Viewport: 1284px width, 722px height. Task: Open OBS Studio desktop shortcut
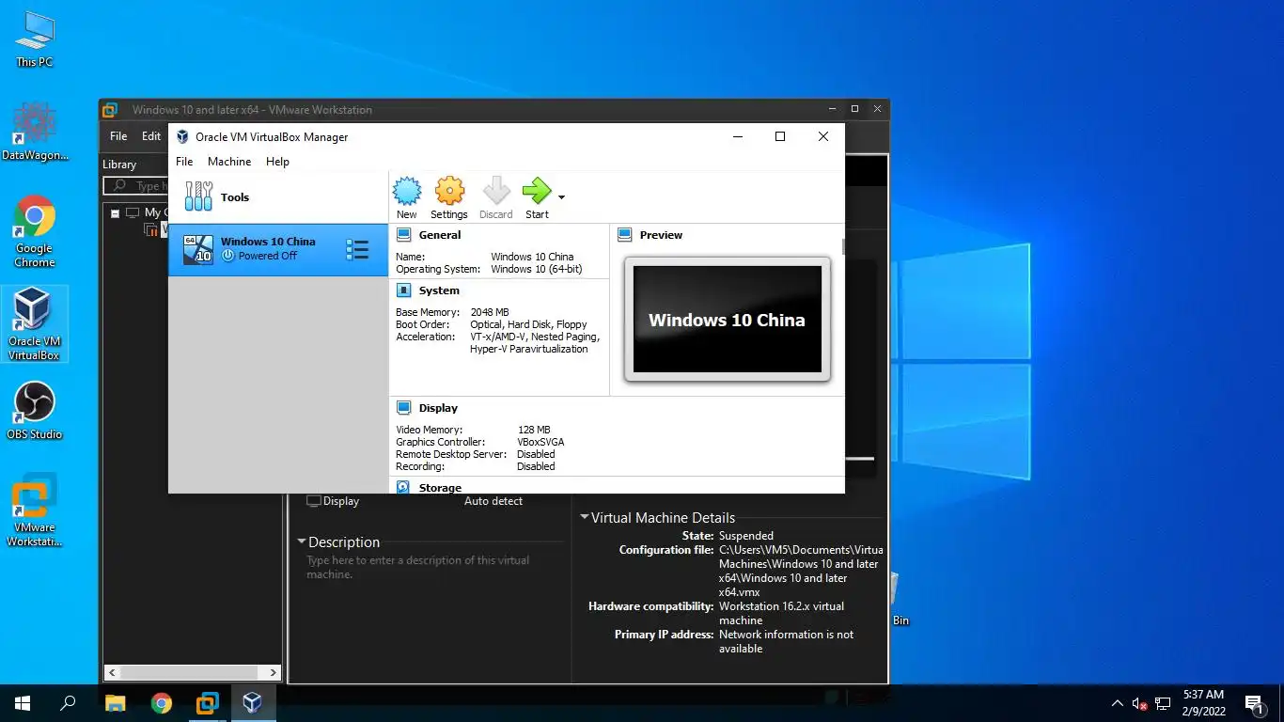pos(35,411)
